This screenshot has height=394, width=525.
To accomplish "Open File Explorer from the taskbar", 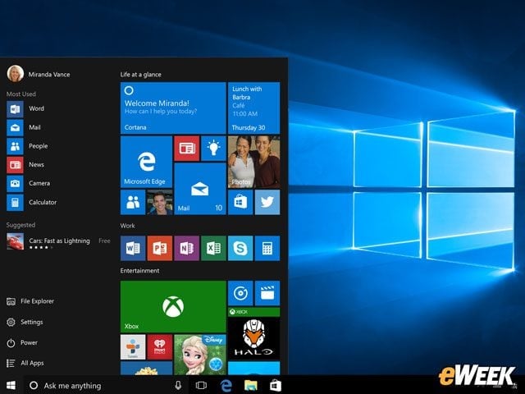I will pos(251,385).
